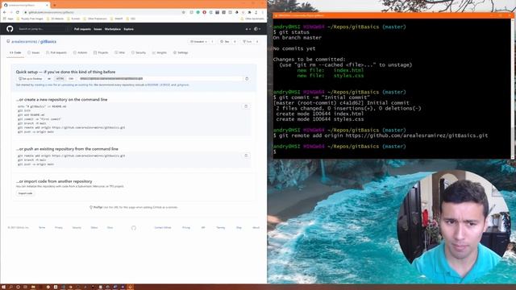Open the GitHub Octocat home logo
Viewport: 516px width, 290px height.
coord(10,29)
